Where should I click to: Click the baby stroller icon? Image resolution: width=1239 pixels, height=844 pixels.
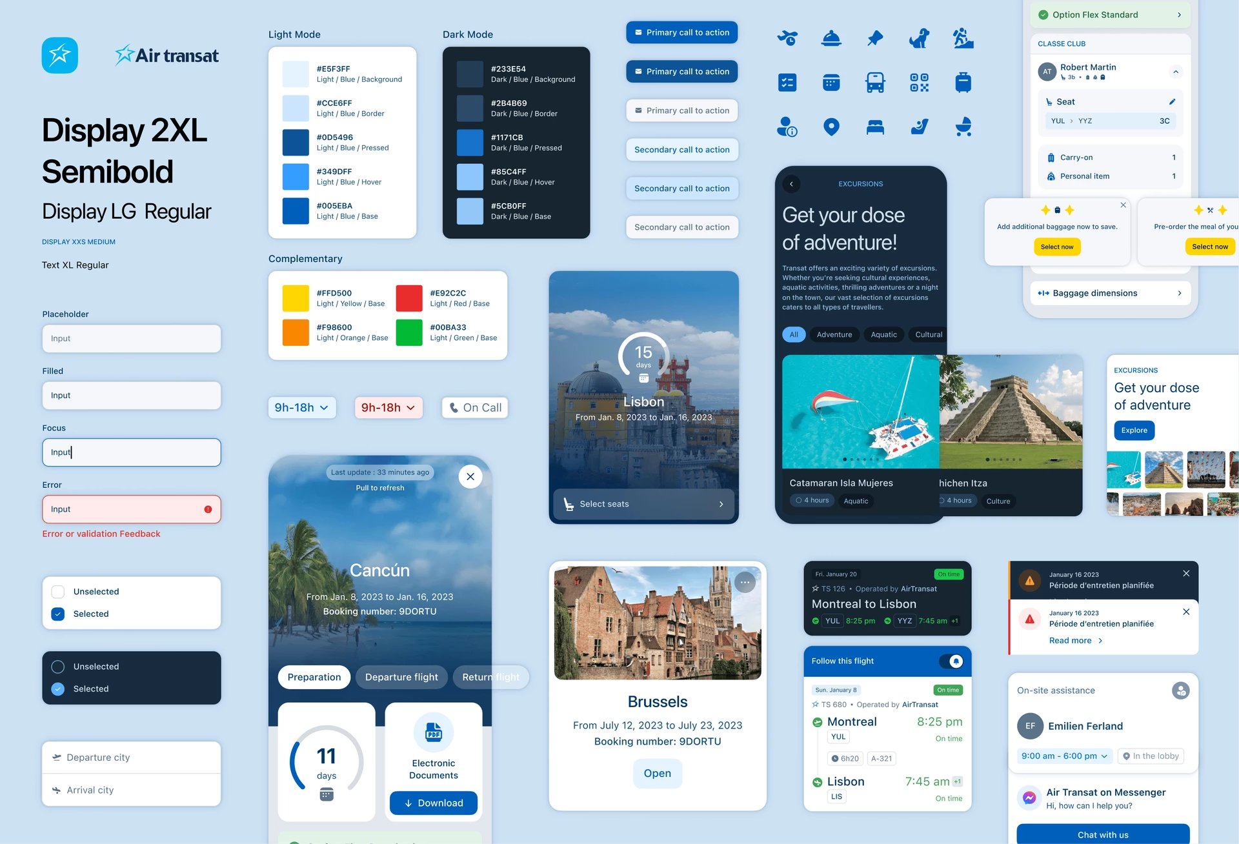click(x=963, y=127)
